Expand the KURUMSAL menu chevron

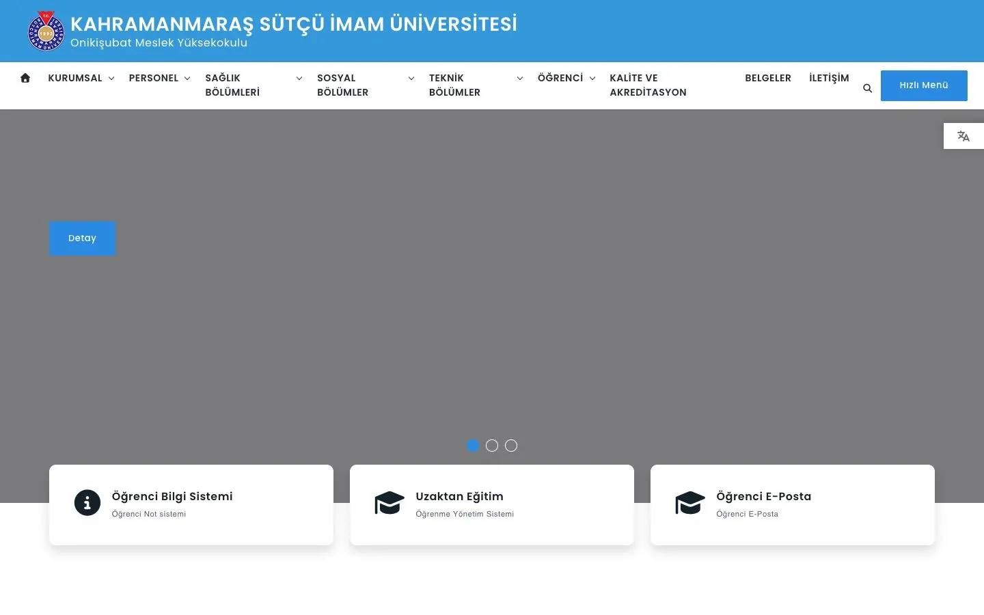pyautogui.click(x=111, y=79)
